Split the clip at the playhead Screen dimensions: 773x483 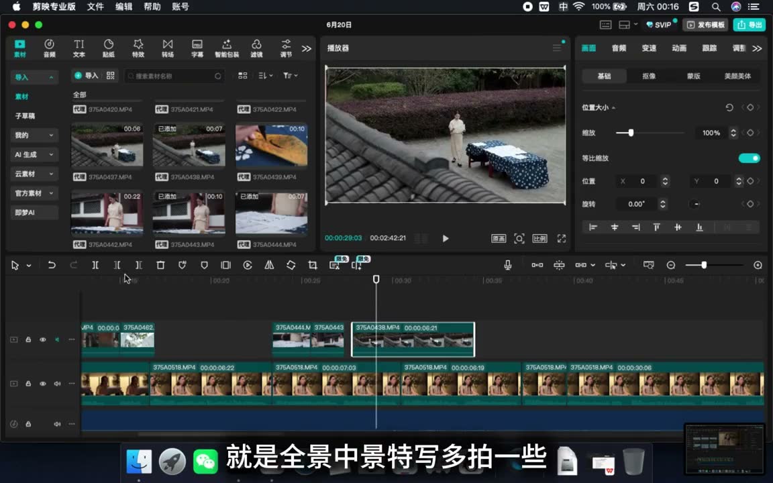coord(95,265)
